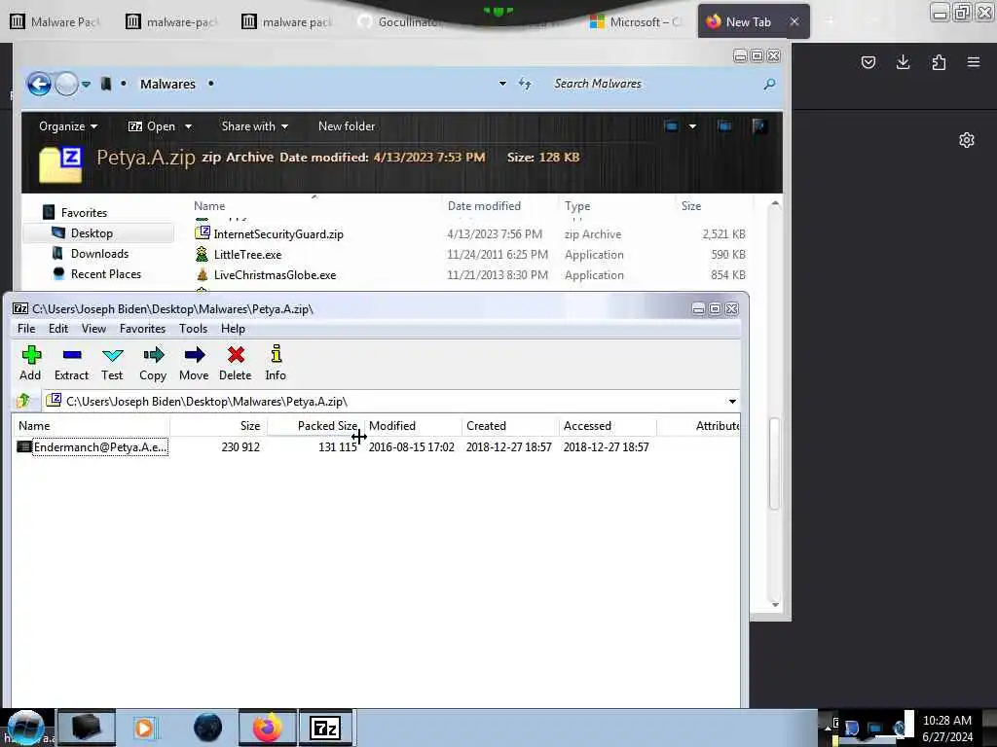997x747 pixels.
Task: Sort by Modified column in 7-Zip
Action: [x=413, y=426]
